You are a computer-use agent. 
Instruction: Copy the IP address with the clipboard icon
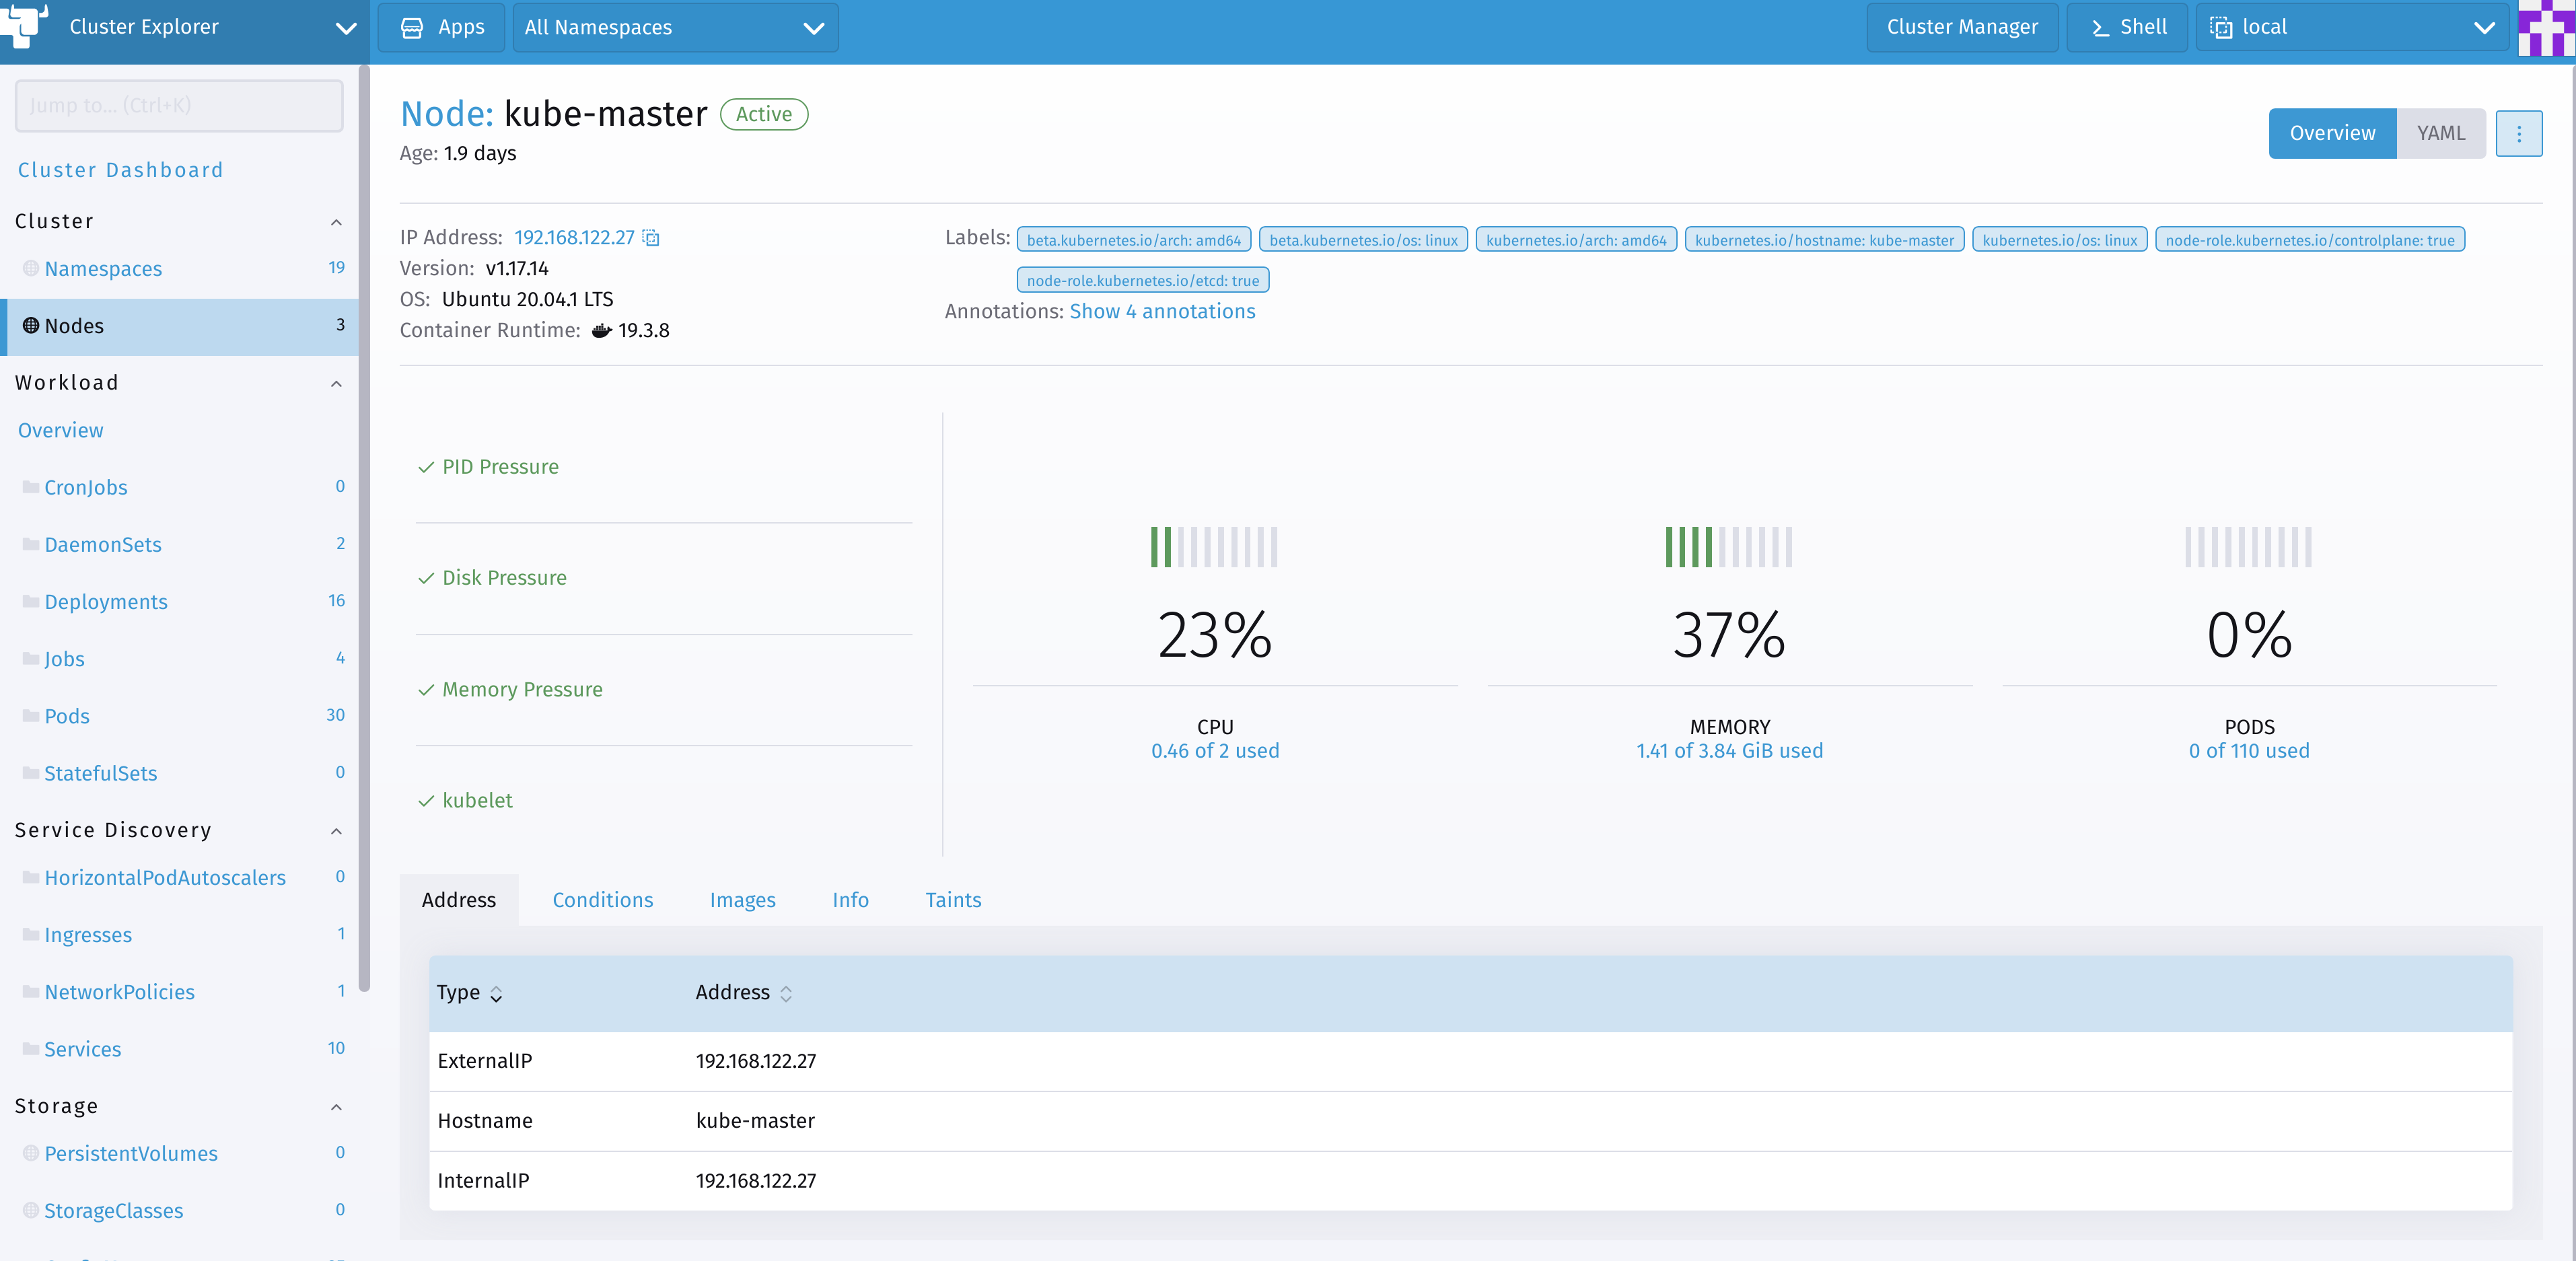point(651,238)
